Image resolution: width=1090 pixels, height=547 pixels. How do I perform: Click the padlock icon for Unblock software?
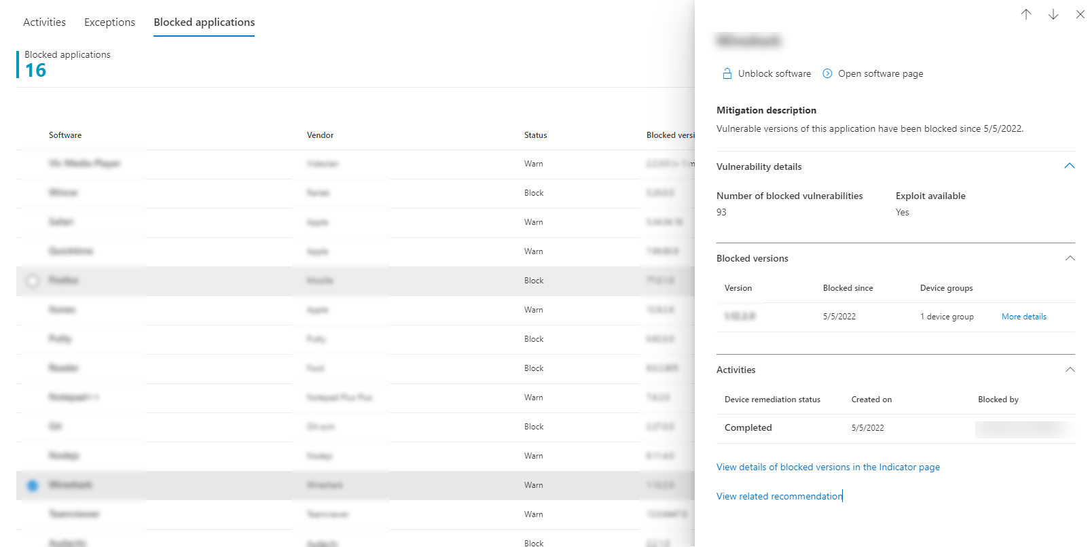pyautogui.click(x=727, y=73)
